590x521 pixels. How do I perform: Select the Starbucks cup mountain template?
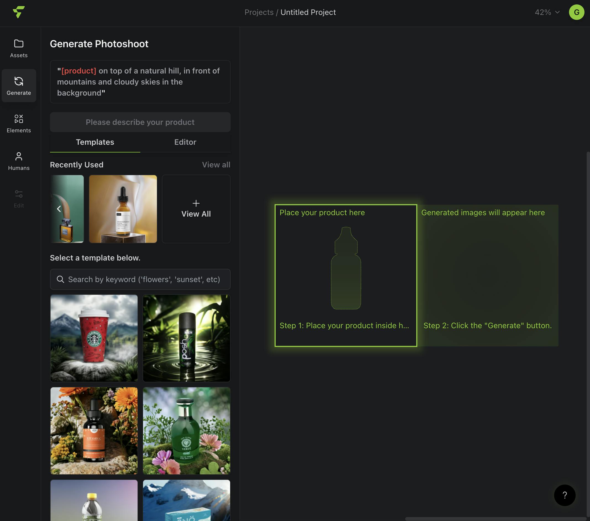coord(94,338)
